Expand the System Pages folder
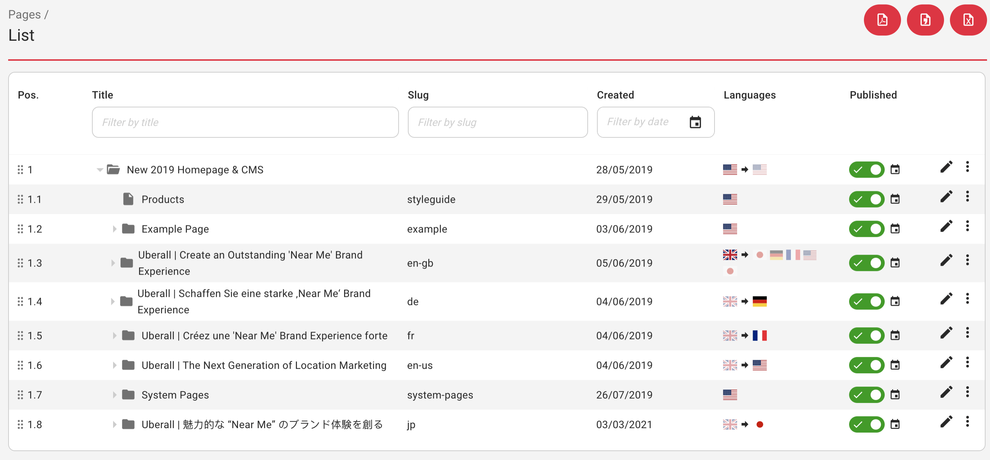 [x=114, y=395]
